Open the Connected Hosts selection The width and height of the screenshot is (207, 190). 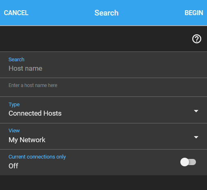pos(103,110)
